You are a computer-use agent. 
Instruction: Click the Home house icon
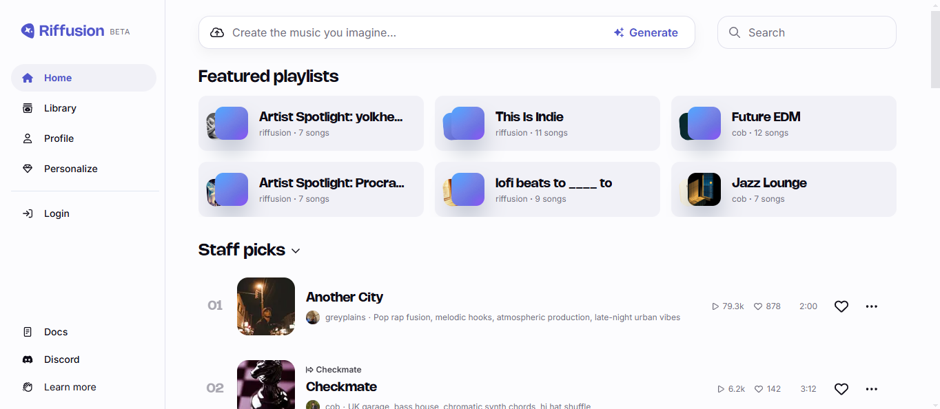[x=28, y=78]
